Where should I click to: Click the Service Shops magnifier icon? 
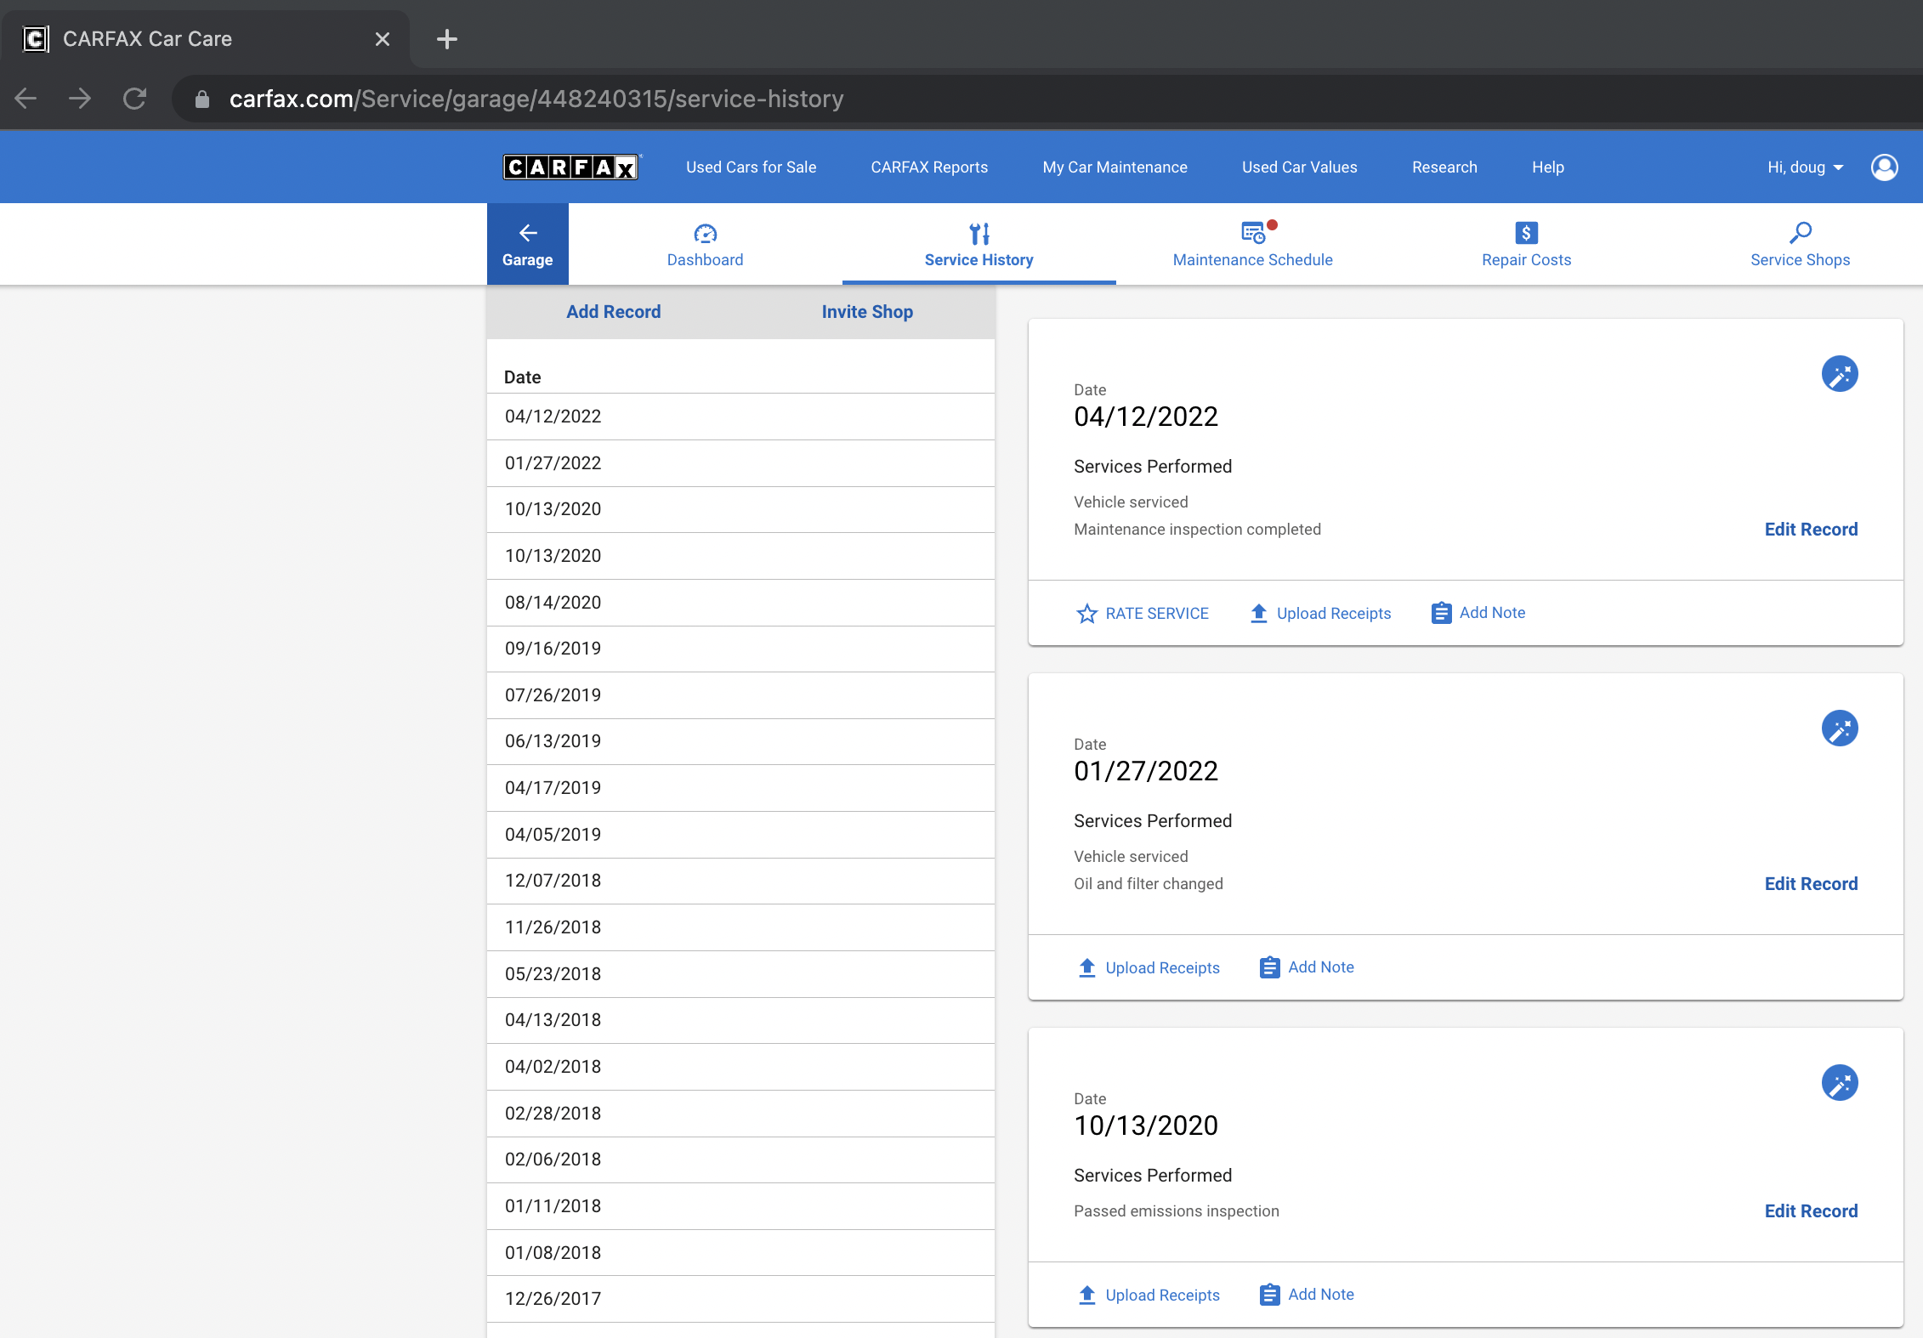[1801, 232]
